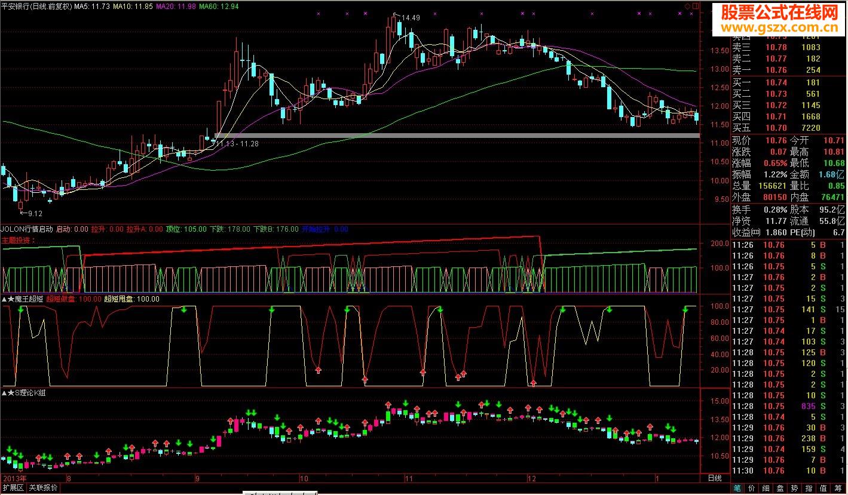Image resolution: width=848 pixels, height=495 pixels.
Task: Click the 下跌B: 176.00 indicator value
Action: [276, 229]
